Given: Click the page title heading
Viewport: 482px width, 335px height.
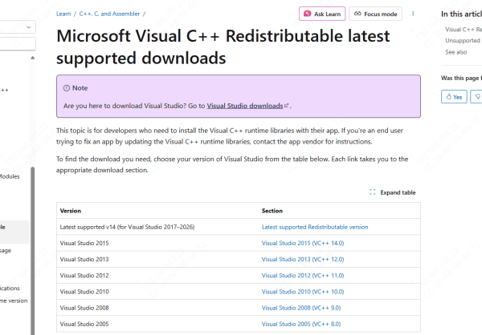Looking at the screenshot, I should 223,47.
